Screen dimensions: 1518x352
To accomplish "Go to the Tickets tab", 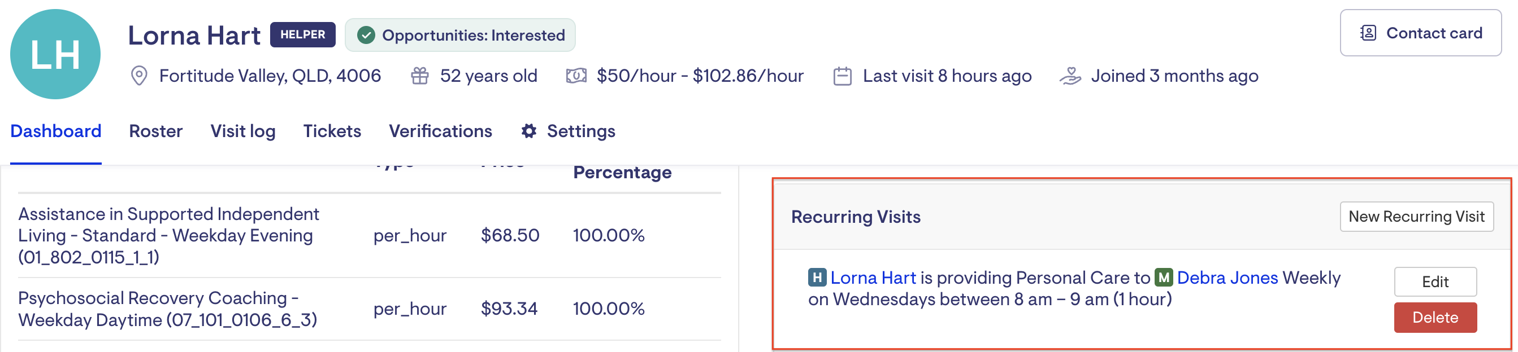I will tap(332, 131).
